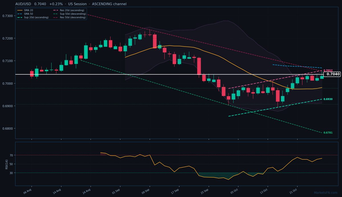Click the 09 Sep date label
This screenshot has height=197, width=342.
click(146, 191)
